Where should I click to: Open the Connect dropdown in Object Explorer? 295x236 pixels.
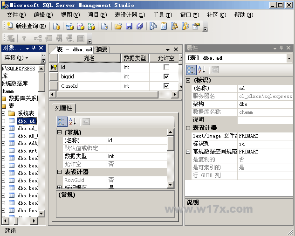coord(16,58)
